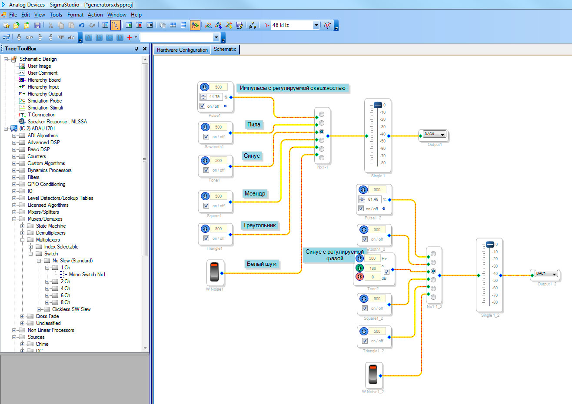Viewport: 572px width, 404px height.
Task: Click the New Project toolbar icon
Action: pos(6,25)
